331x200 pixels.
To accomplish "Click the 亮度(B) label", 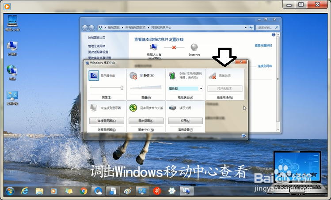I will [107, 98].
